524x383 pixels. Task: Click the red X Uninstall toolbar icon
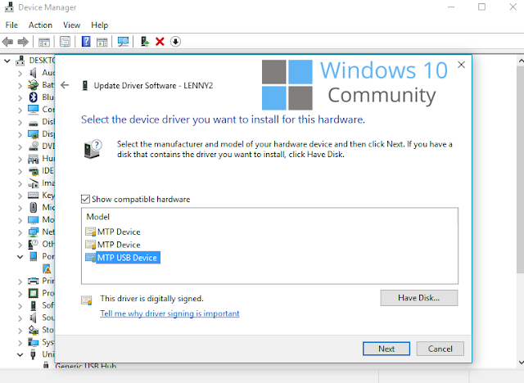[x=160, y=42]
